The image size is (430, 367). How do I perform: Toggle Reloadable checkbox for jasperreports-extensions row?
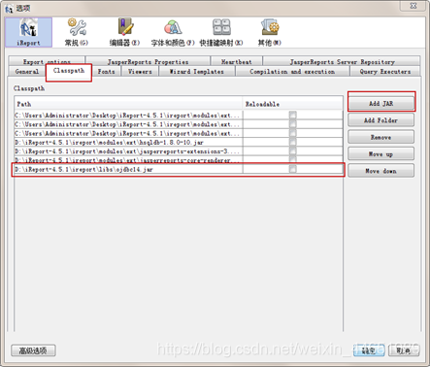pos(293,151)
